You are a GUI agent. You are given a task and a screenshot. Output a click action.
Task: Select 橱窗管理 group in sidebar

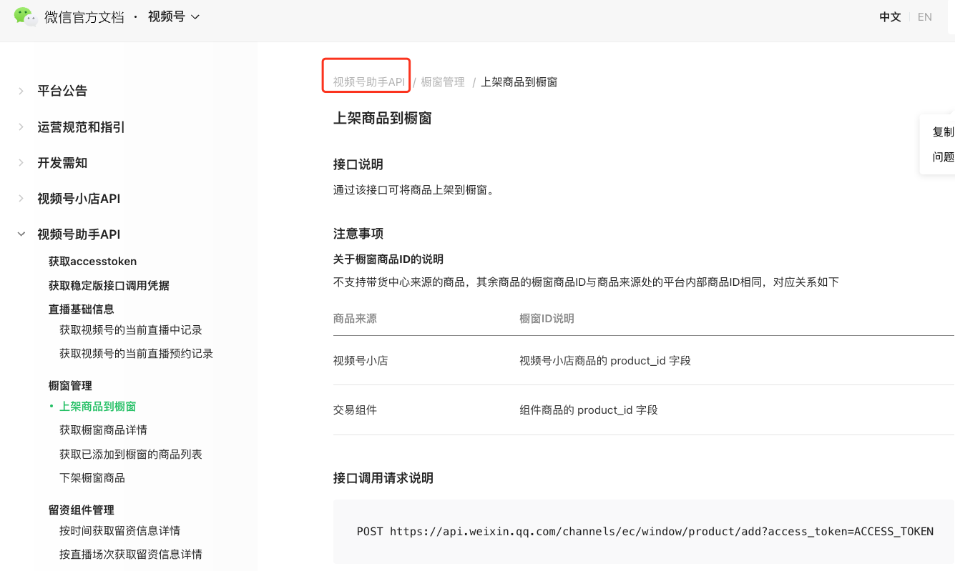(70, 386)
